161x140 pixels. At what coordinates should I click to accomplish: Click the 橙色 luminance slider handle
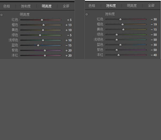click(44, 25)
